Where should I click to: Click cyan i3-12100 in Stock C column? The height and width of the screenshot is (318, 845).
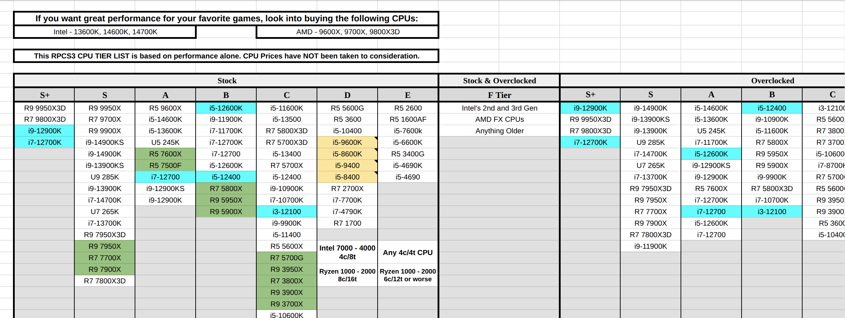click(286, 212)
